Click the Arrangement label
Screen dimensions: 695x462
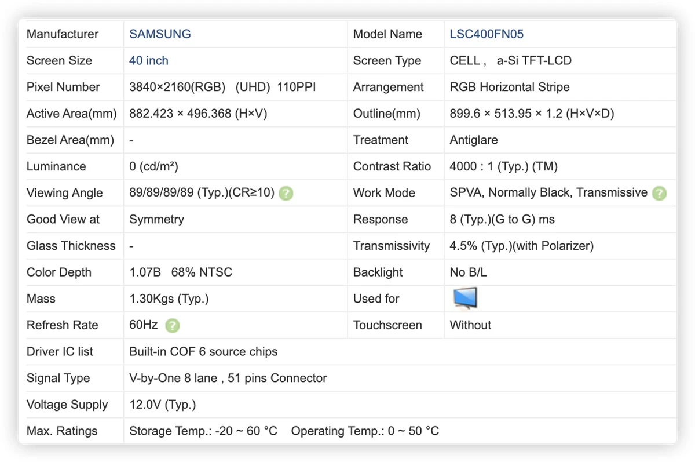click(389, 87)
